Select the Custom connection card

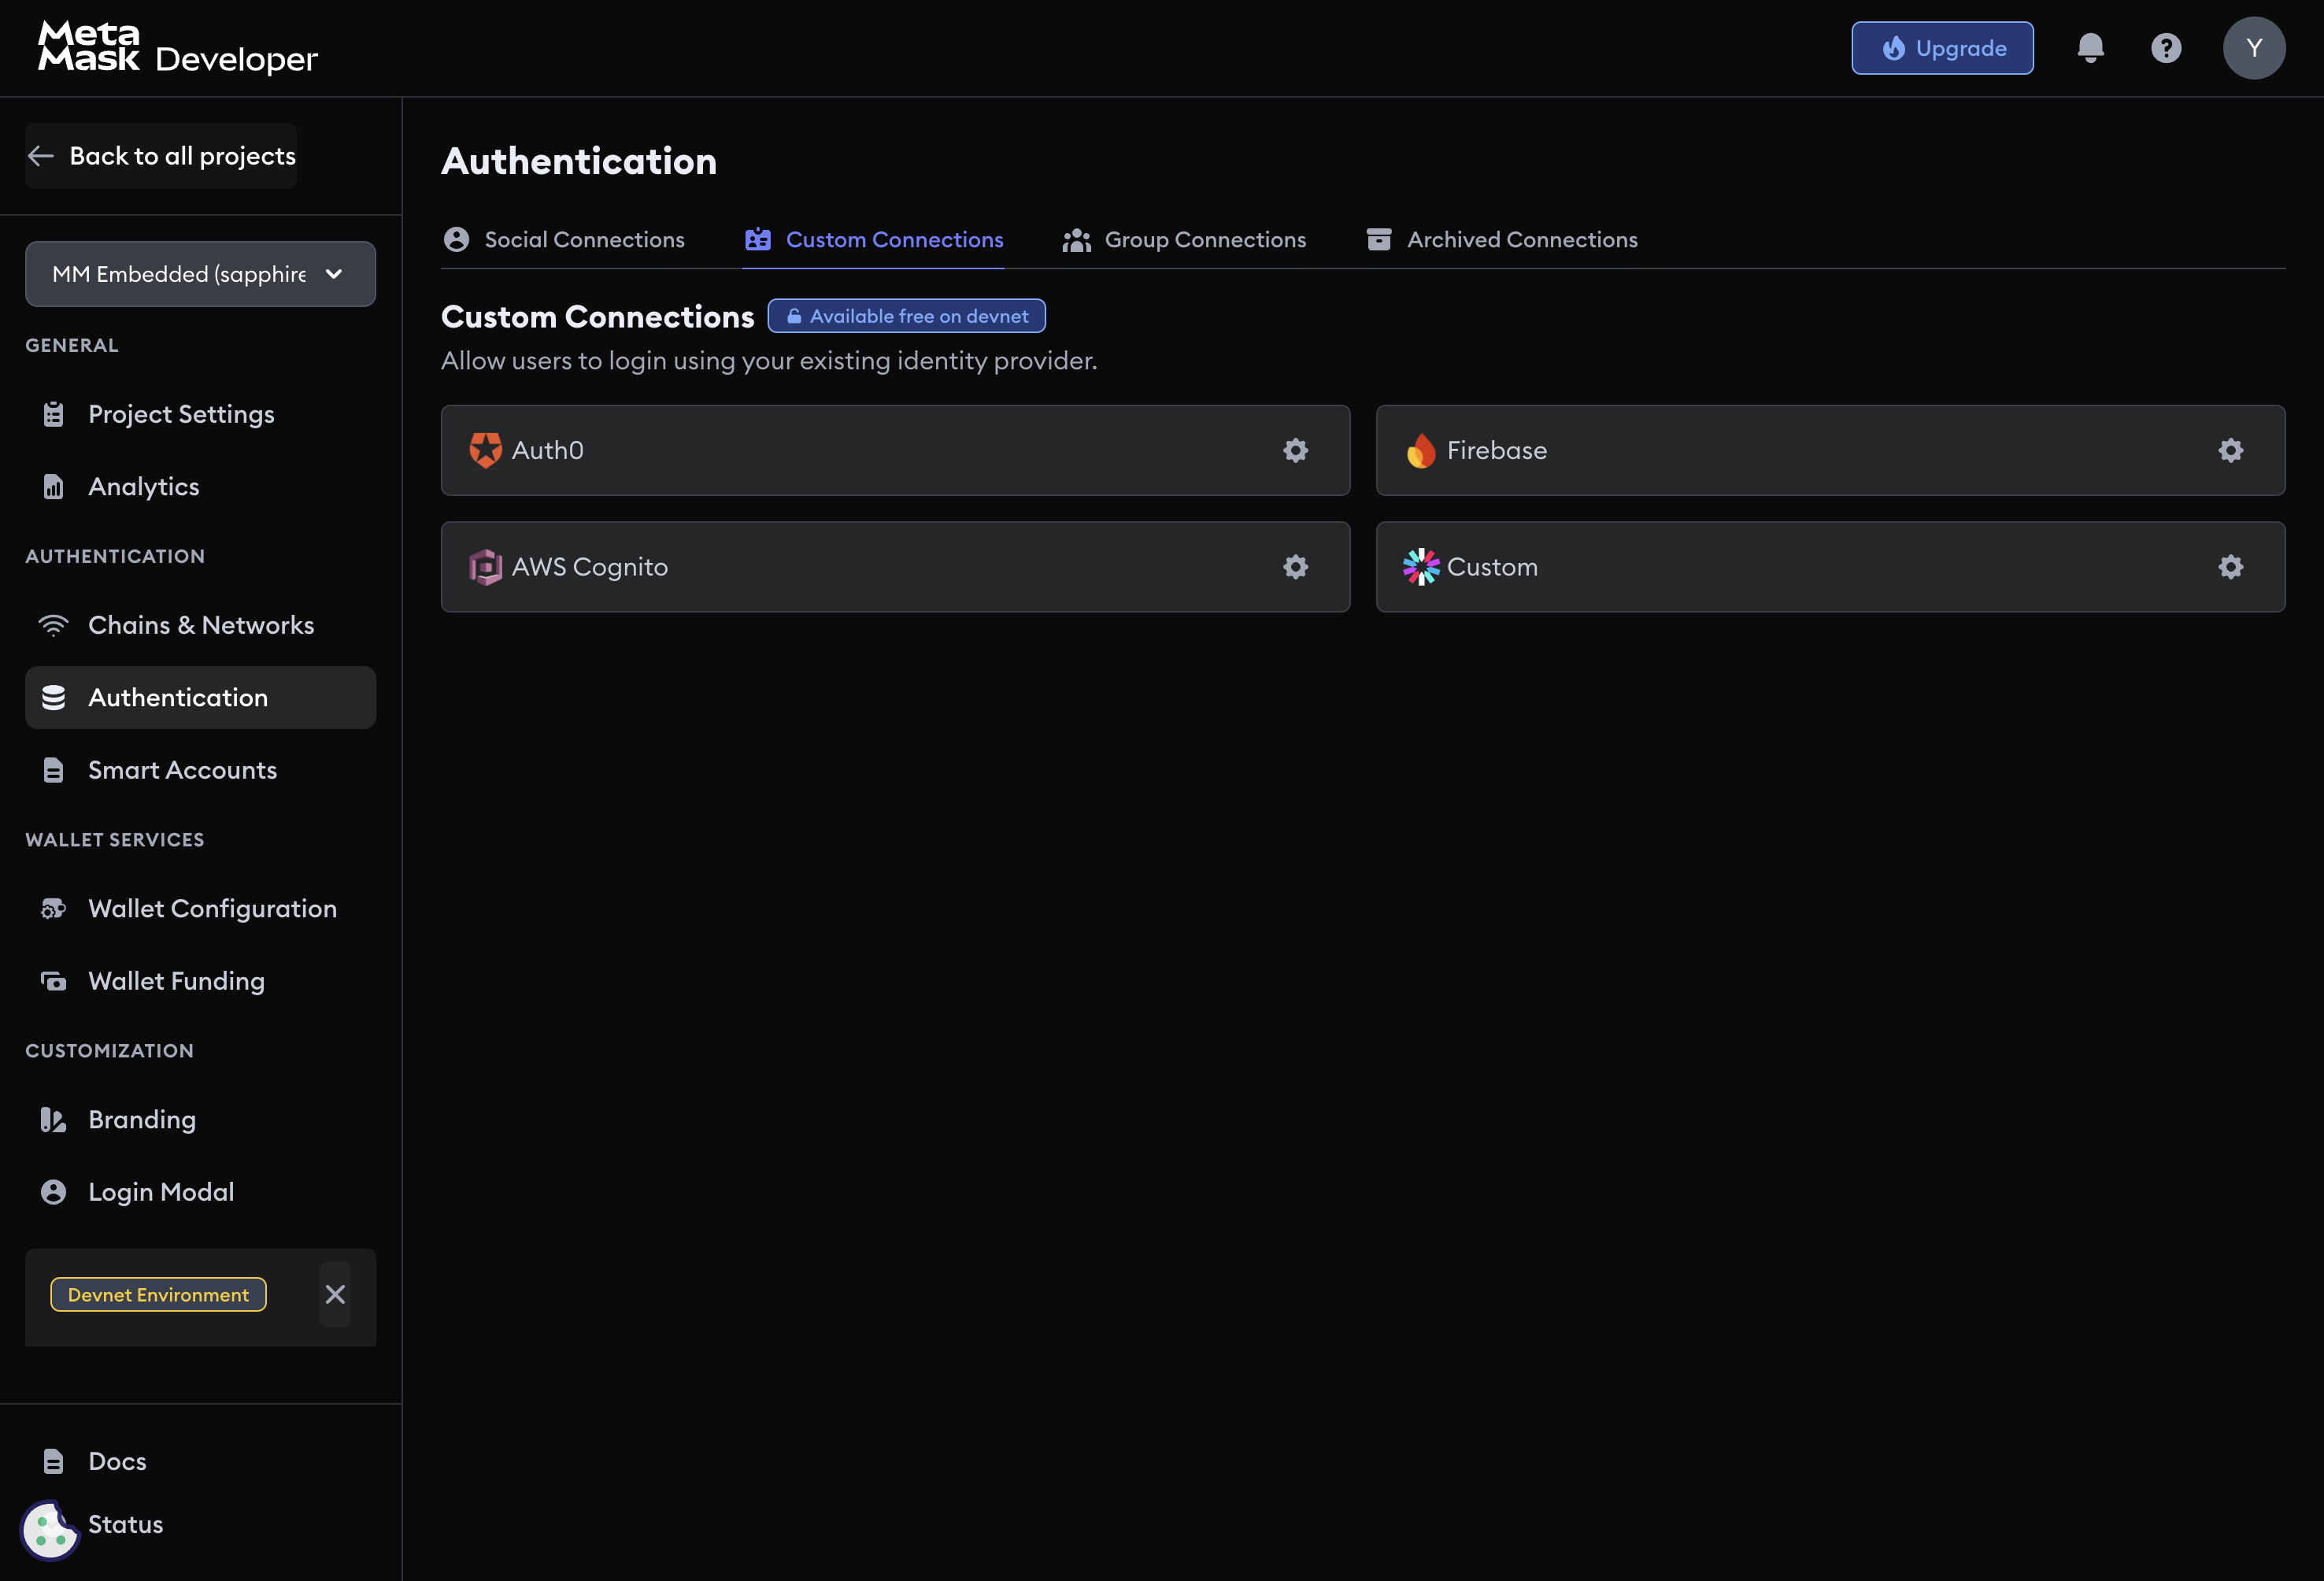[1830, 567]
